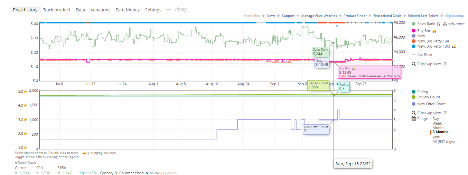The image size is (468, 175).
Task: Open the Earn Money tab
Action: [x=128, y=10]
